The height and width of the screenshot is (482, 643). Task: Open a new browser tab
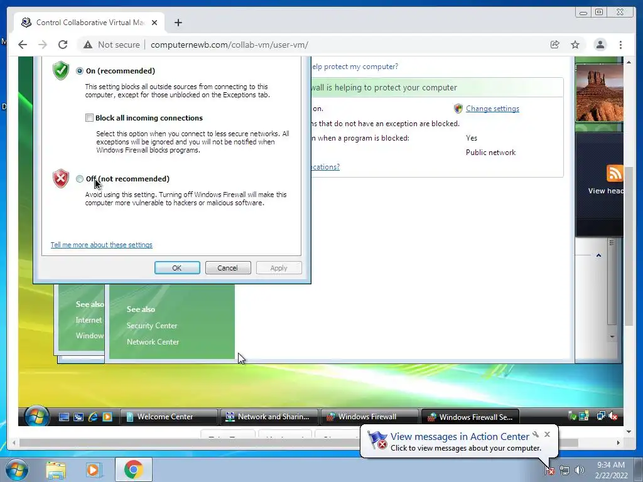click(178, 23)
